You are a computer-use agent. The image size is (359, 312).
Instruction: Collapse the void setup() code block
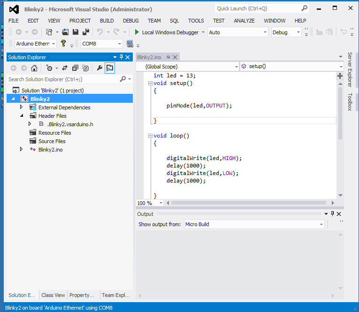pyautogui.click(x=150, y=84)
